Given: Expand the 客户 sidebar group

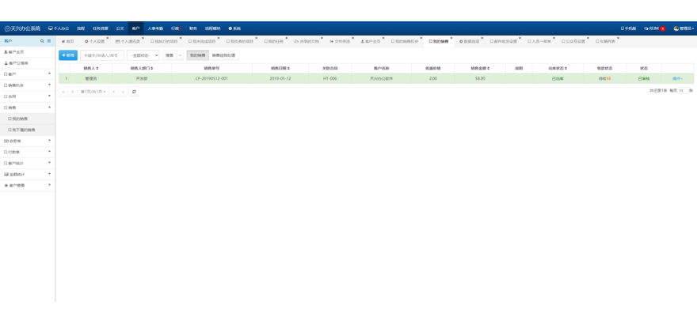Looking at the screenshot, I should click(x=28, y=74).
